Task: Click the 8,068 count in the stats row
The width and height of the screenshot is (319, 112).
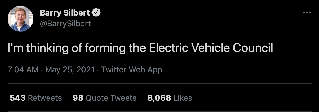Action: click(159, 98)
